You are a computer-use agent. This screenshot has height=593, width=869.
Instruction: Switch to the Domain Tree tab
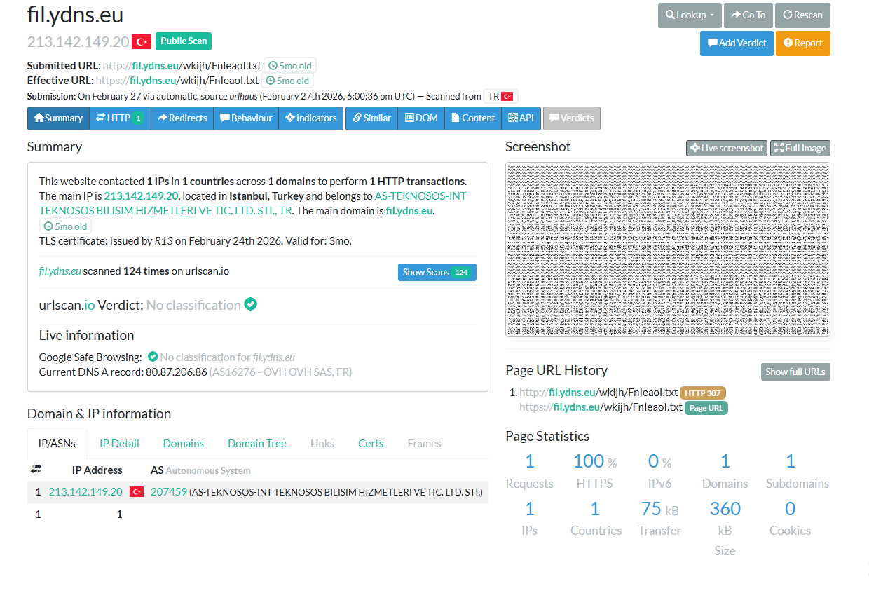[x=257, y=443]
